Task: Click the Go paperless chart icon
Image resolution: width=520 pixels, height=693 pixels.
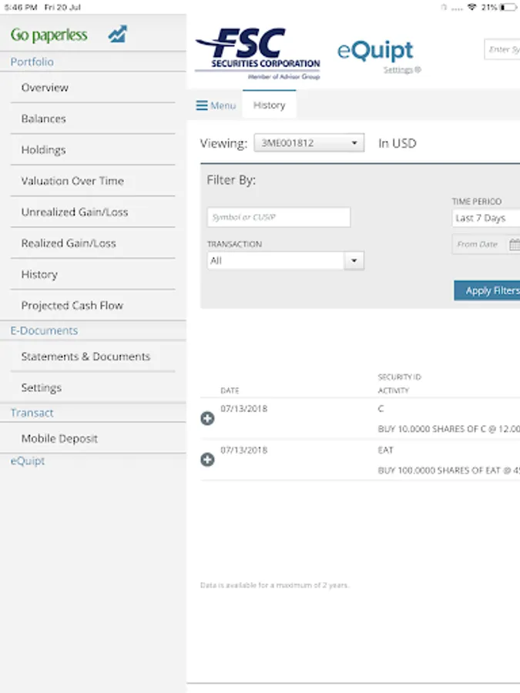Action: (x=117, y=35)
